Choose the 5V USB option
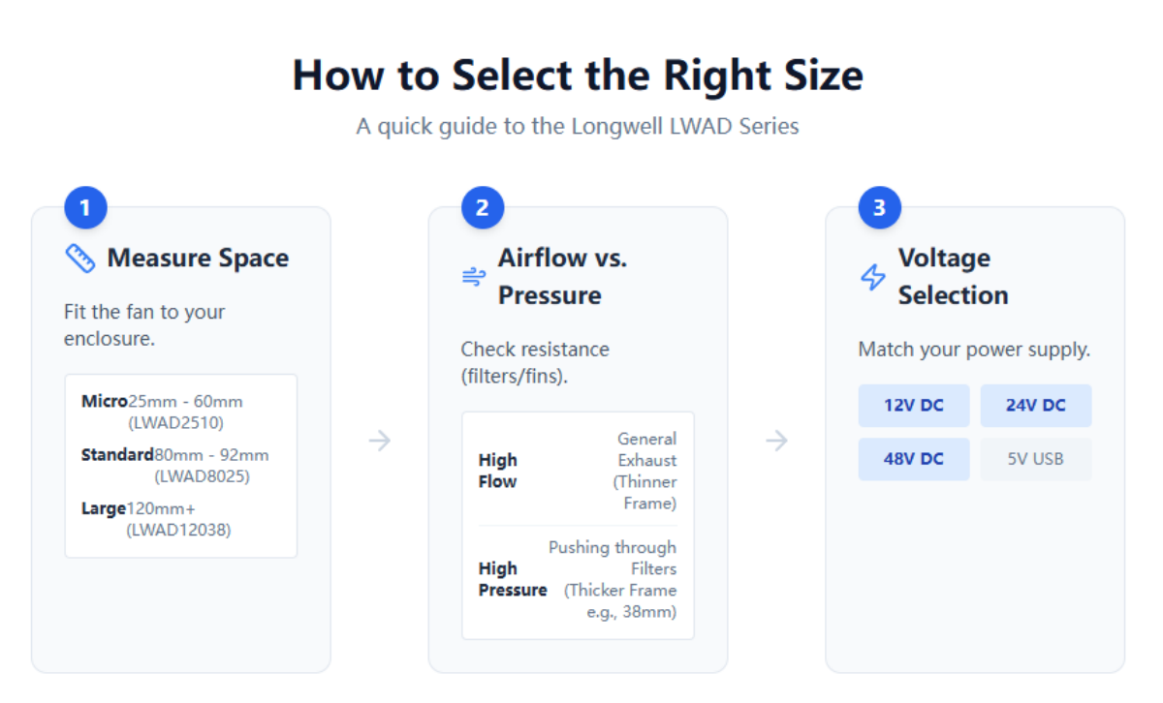Image resolution: width=1163 pixels, height=703 pixels. (1036, 458)
